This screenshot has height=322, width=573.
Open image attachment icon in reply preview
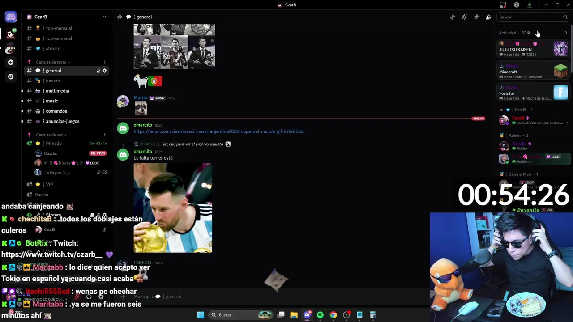click(228, 144)
